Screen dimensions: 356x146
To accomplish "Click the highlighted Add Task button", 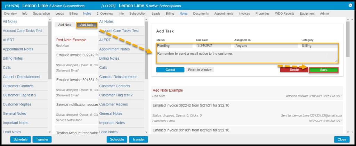I will 87,25.
